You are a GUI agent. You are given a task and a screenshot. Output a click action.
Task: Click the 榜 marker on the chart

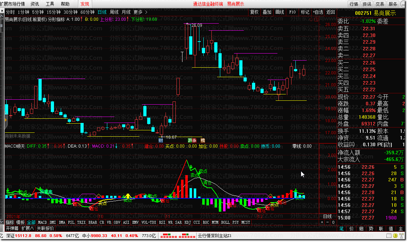203,141
